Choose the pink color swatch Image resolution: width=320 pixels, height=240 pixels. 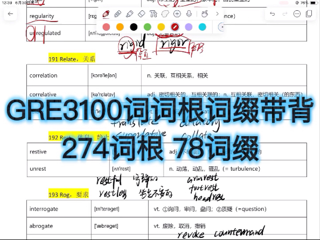pos(106,27)
